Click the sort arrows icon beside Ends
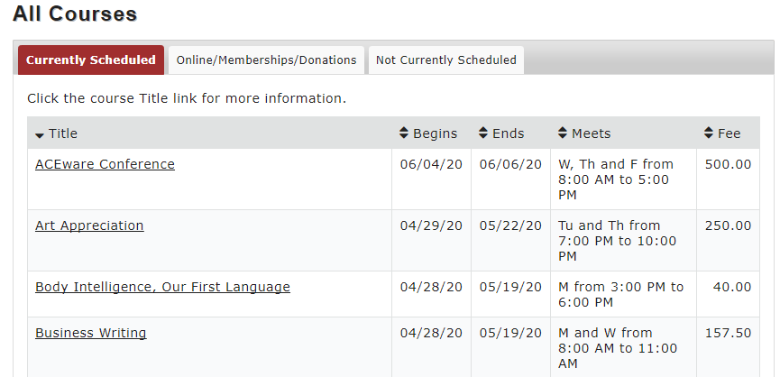The width and height of the screenshot is (780, 377). click(483, 133)
